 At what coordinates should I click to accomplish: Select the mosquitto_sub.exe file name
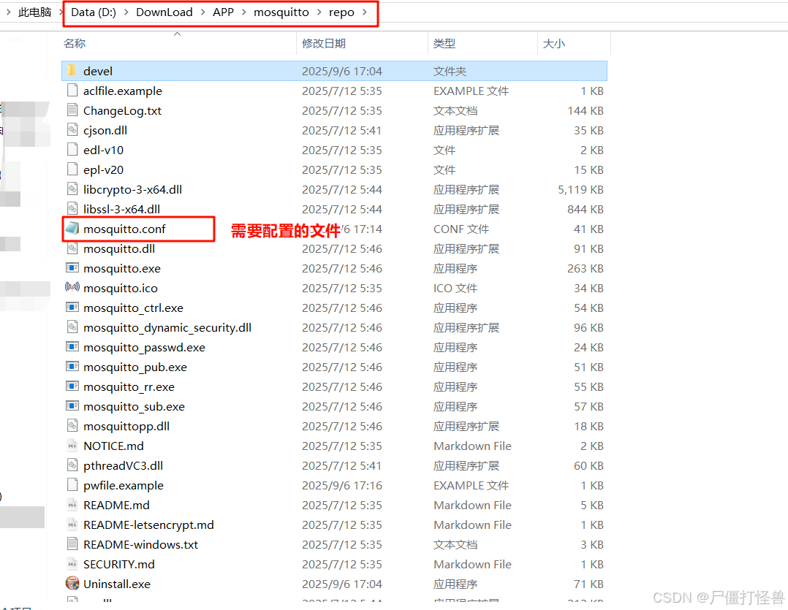pos(135,407)
